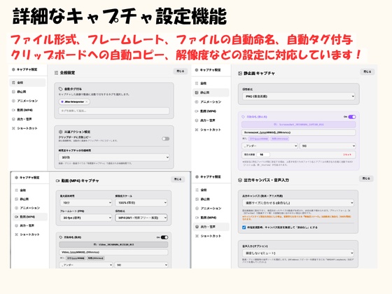Click 閉じる button in 全般設定 panel
Screen dimensions: 392x294
tap(181, 71)
